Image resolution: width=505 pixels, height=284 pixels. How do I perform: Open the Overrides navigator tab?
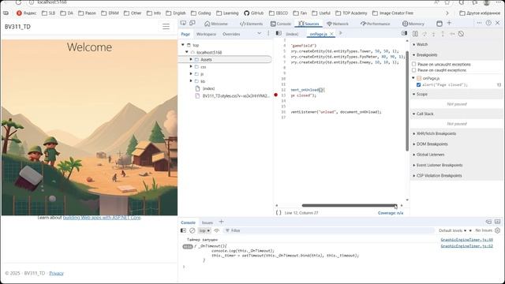(231, 34)
